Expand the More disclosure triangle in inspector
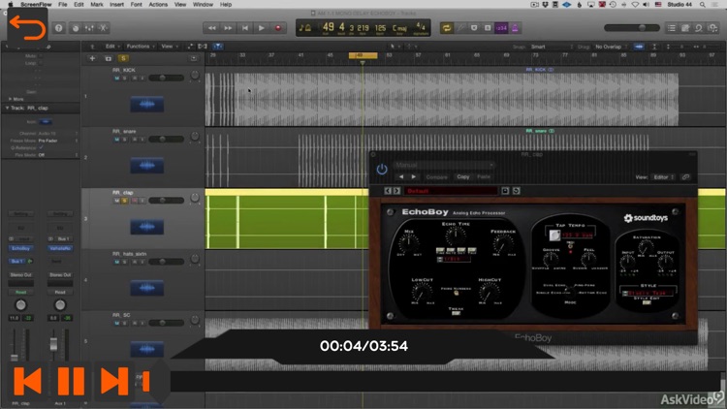 (x=11, y=99)
